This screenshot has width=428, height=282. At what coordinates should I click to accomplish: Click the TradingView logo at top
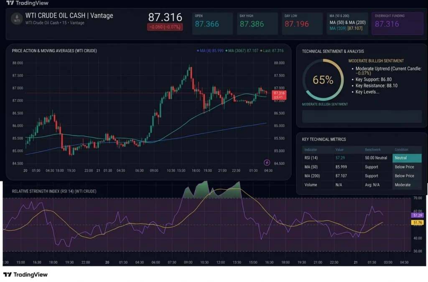click(27, 3)
